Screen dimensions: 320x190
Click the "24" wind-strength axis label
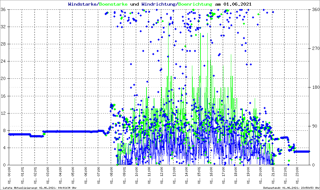[x=3, y=61]
